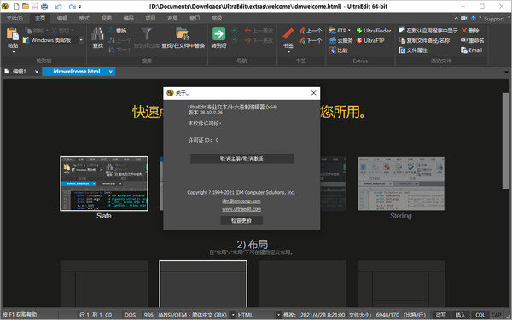Click 复制文件路径/名称 (copy file path)
Viewport: 512px width, 320px height.
(424, 40)
